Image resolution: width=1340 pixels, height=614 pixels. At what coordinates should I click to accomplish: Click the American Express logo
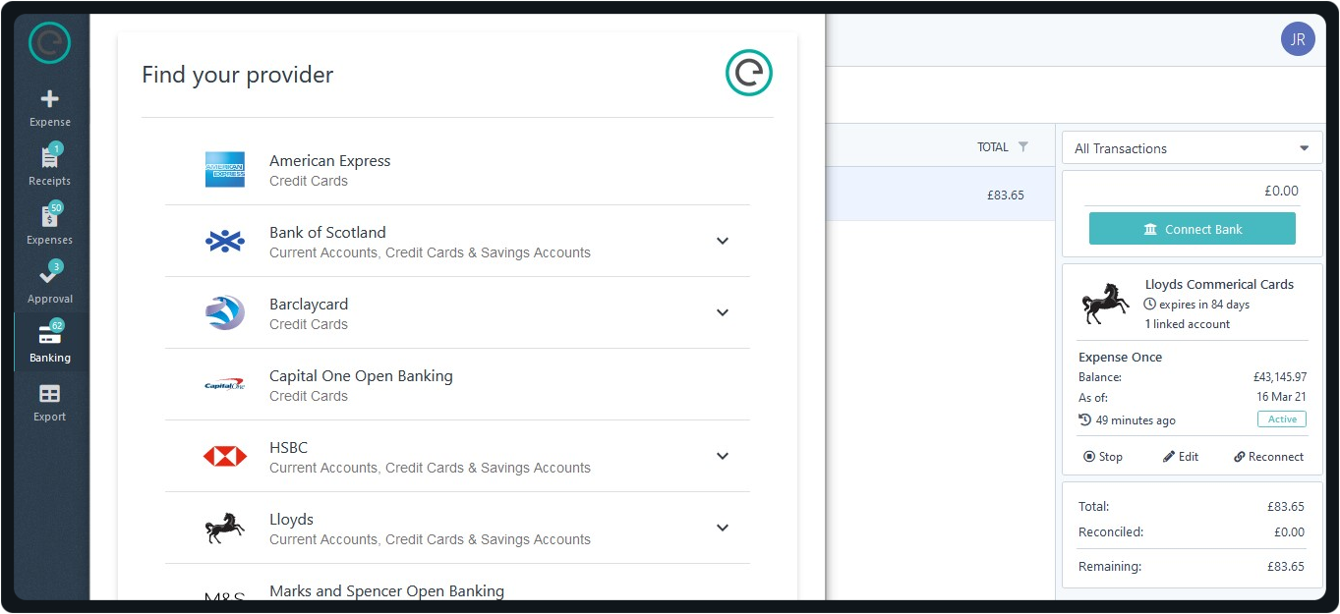pos(225,170)
